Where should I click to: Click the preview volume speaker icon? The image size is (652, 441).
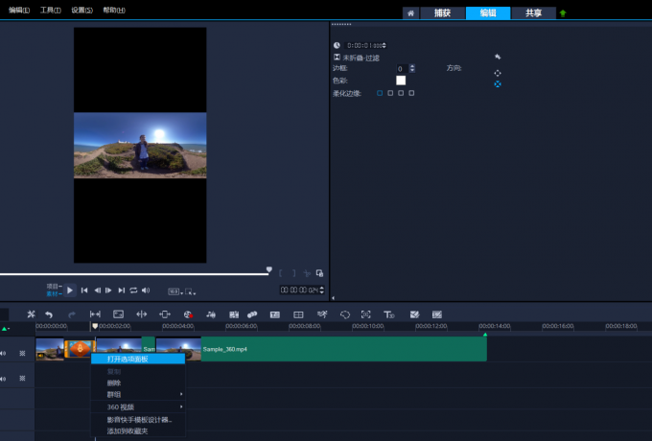coord(147,290)
